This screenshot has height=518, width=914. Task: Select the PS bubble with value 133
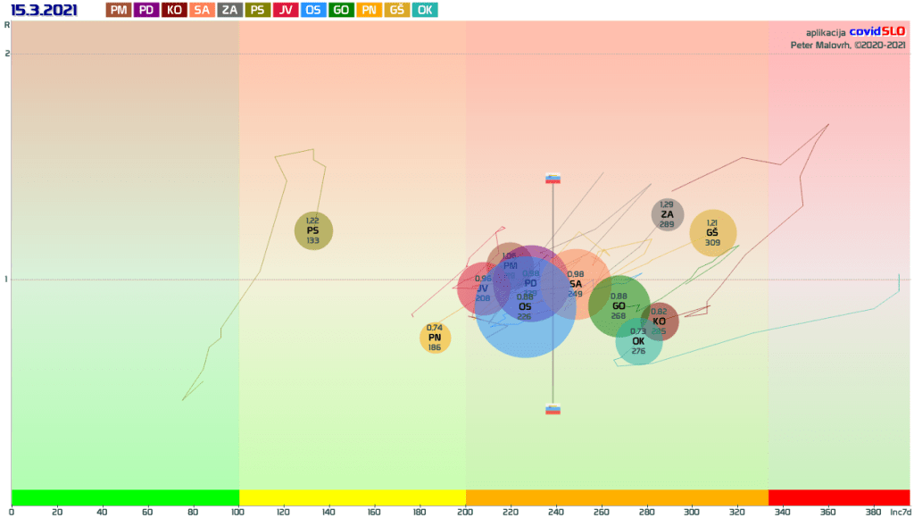313,230
